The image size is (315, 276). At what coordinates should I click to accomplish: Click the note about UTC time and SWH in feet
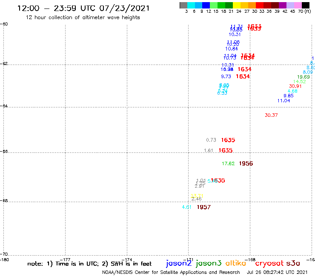coord(89,264)
